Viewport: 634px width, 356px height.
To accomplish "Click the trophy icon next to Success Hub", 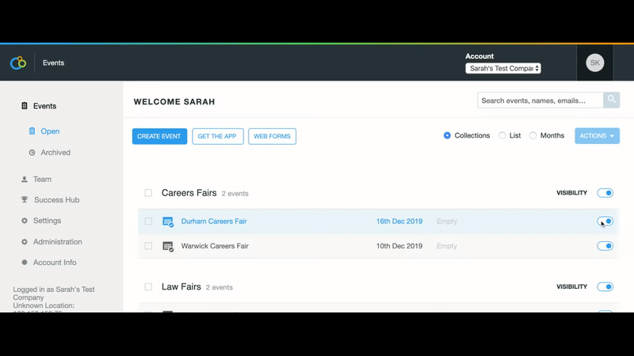I will tap(25, 200).
